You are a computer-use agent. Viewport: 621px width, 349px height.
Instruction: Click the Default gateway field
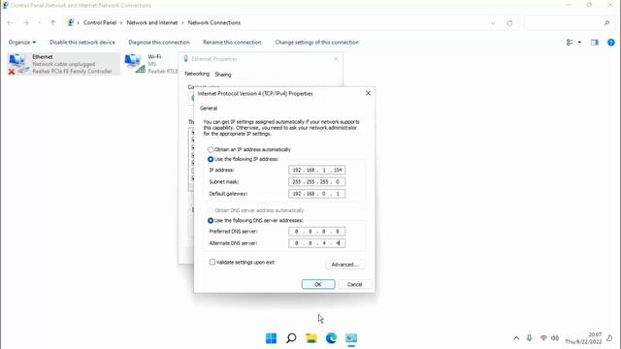coord(316,194)
